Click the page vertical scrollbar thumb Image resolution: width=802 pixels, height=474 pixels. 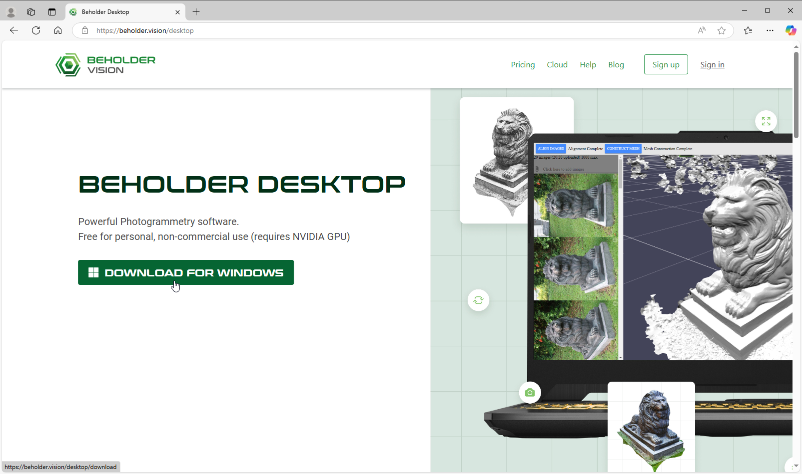click(x=796, y=95)
